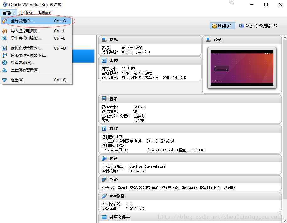The image size is (287, 223).
Task: Choose 退出(X) from the menu
Action: (36, 80)
